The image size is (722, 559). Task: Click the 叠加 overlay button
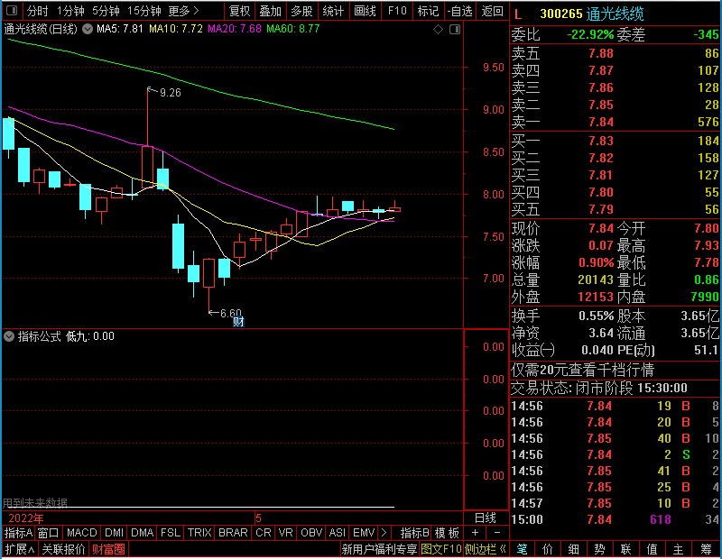(x=270, y=11)
